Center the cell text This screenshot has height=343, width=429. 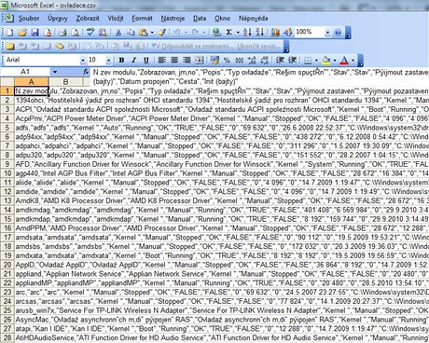coord(174,60)
